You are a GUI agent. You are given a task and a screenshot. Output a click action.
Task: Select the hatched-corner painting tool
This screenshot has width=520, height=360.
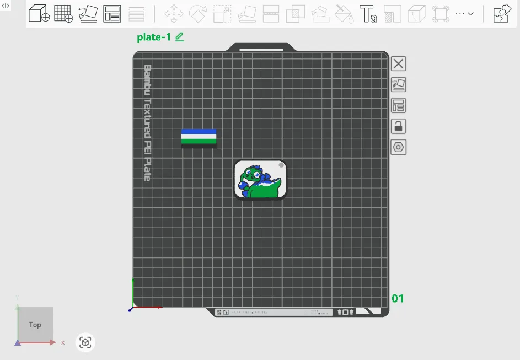(392, 14)
